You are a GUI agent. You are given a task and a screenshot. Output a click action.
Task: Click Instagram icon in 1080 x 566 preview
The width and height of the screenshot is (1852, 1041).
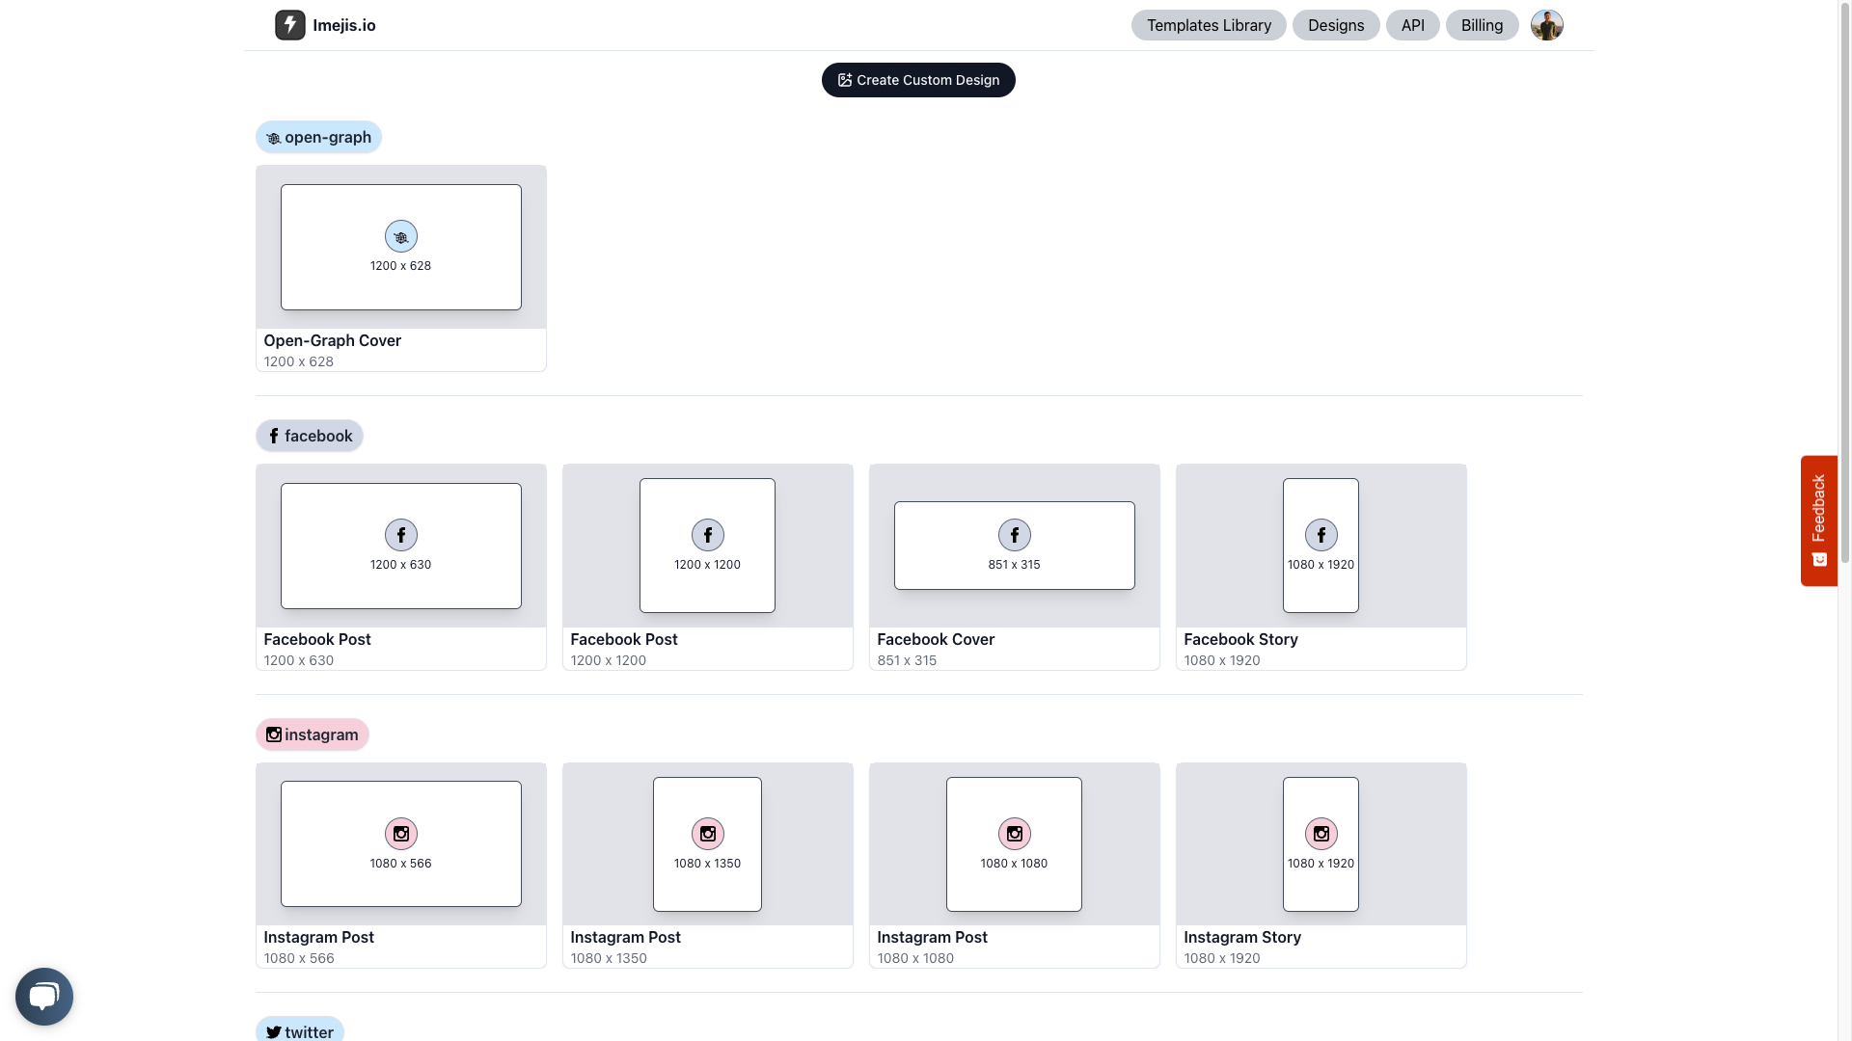coord(401,834)
